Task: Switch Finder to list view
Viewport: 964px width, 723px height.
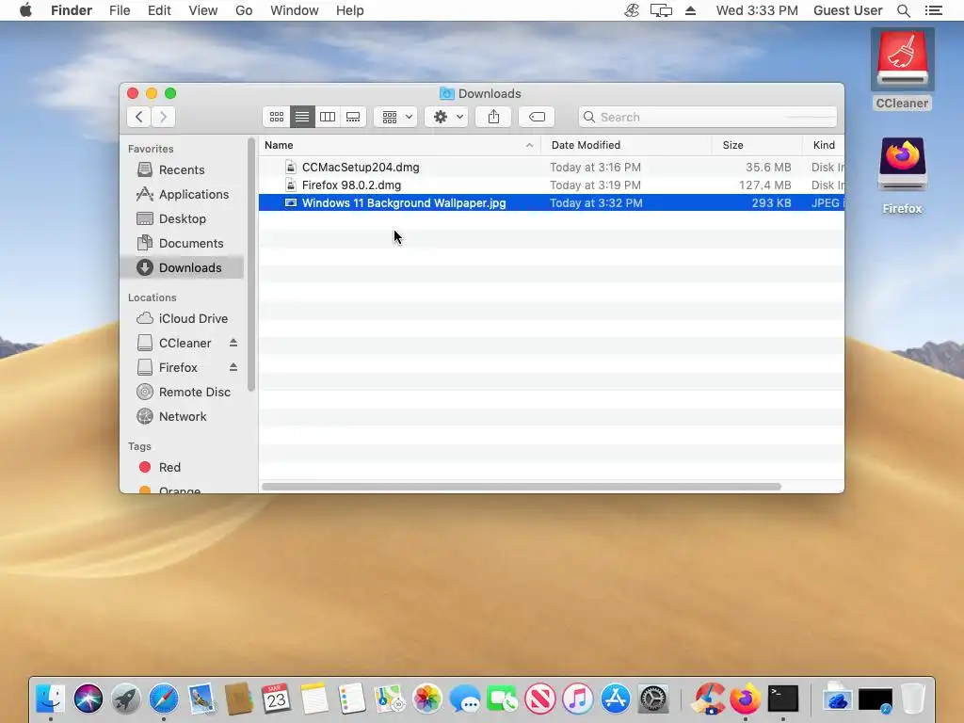Action: (302, 117)
